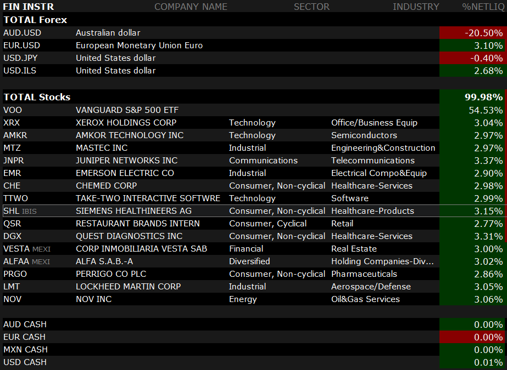The image size is (507, 370).
Task: Click the SECTOR column header
Action: [x=311, y=7]
